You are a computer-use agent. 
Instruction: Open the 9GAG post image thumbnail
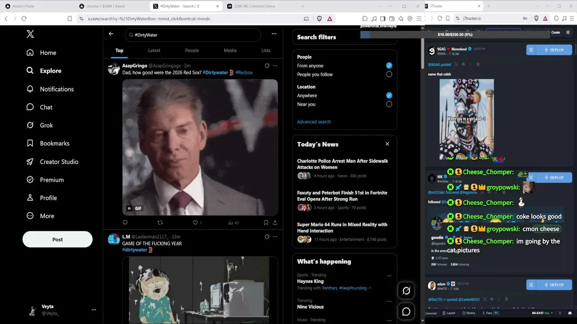tap(467, 119)
